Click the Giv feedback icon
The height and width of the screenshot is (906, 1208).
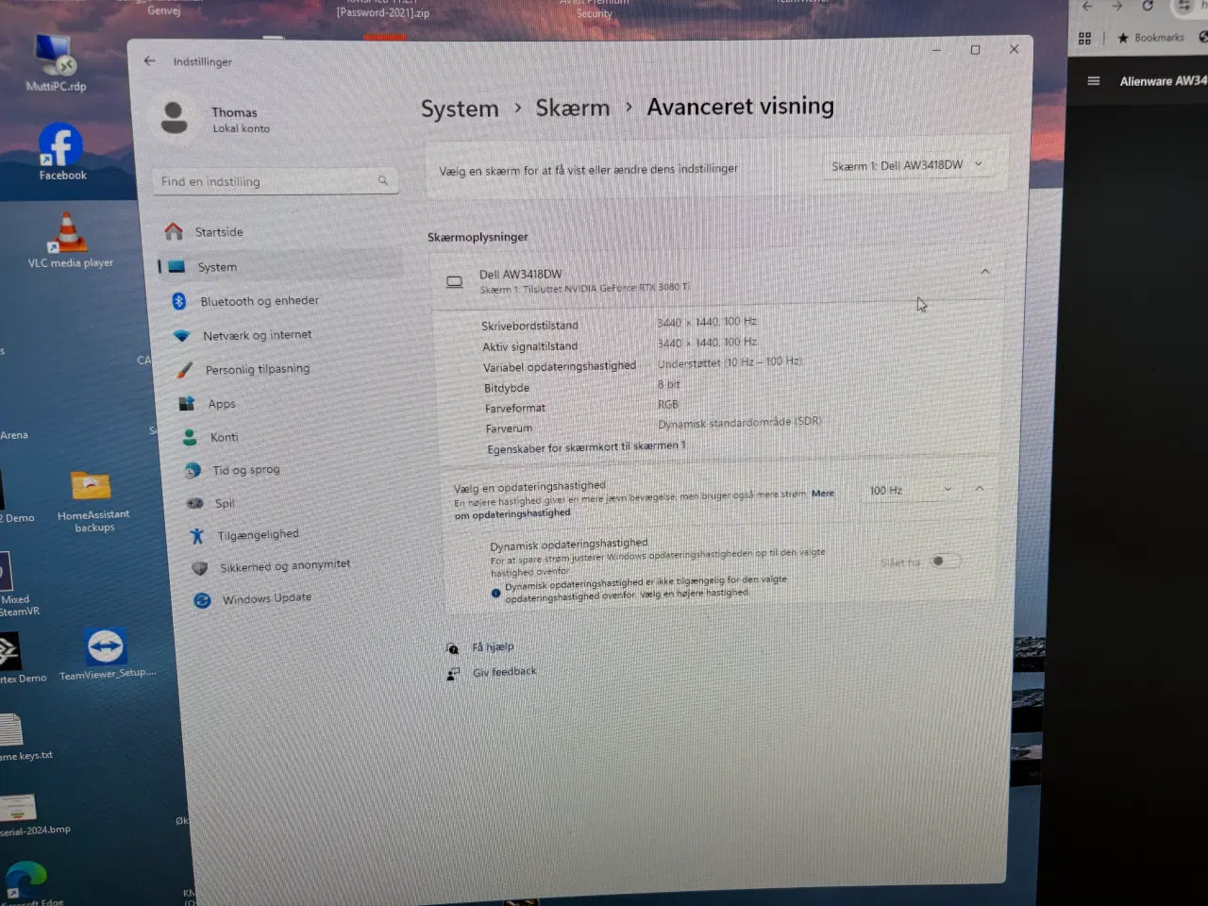[x=453, y=674]
